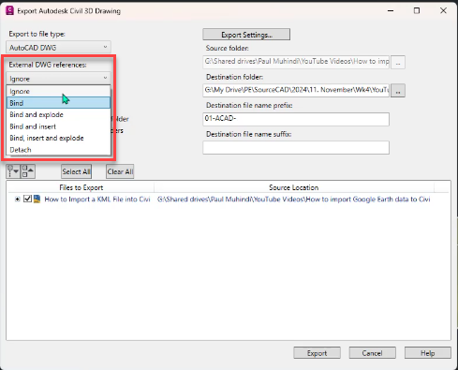Minimize the Export dialog window

click(x=391, y=10)
